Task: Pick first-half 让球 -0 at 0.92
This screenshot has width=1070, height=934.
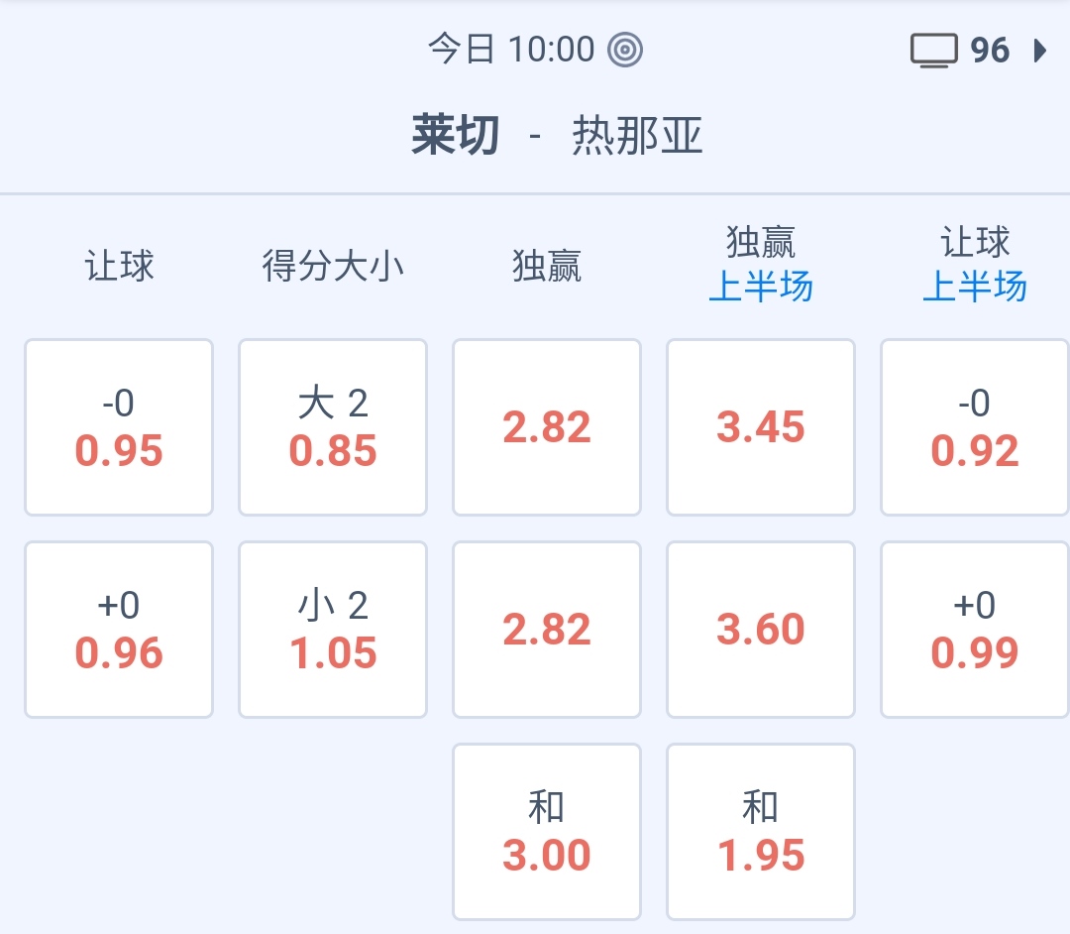Action: tap(975, 427)
